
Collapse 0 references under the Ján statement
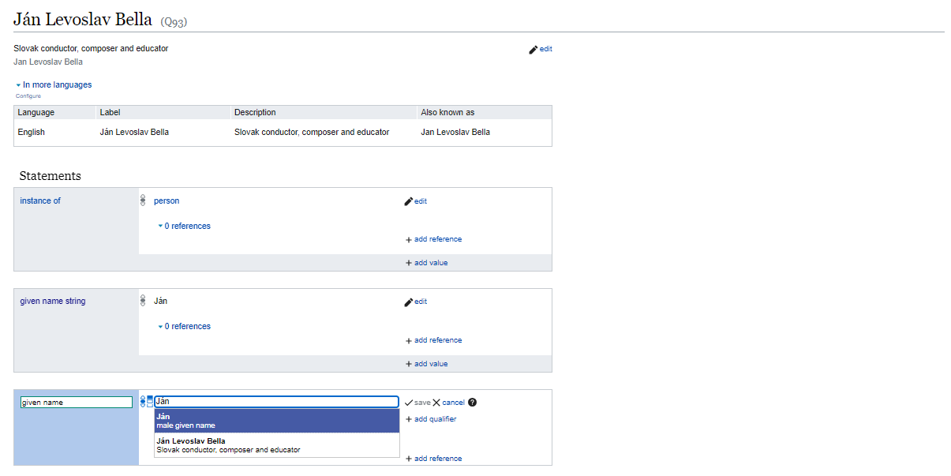[x=185, y=326]
